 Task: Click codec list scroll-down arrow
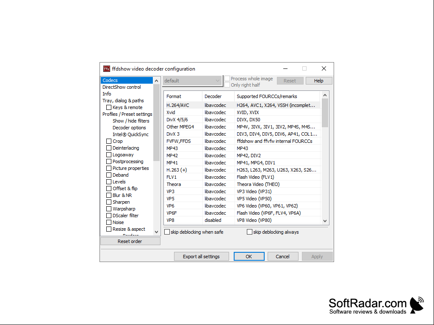coord(325,221)
